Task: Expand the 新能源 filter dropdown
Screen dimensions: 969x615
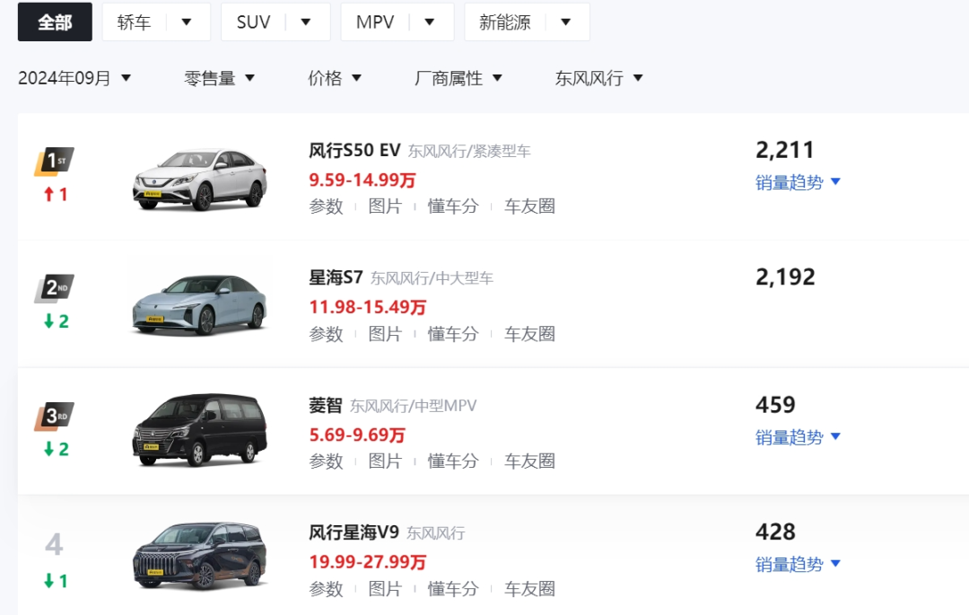Action: pyautogui.click(x=526, y=22)
